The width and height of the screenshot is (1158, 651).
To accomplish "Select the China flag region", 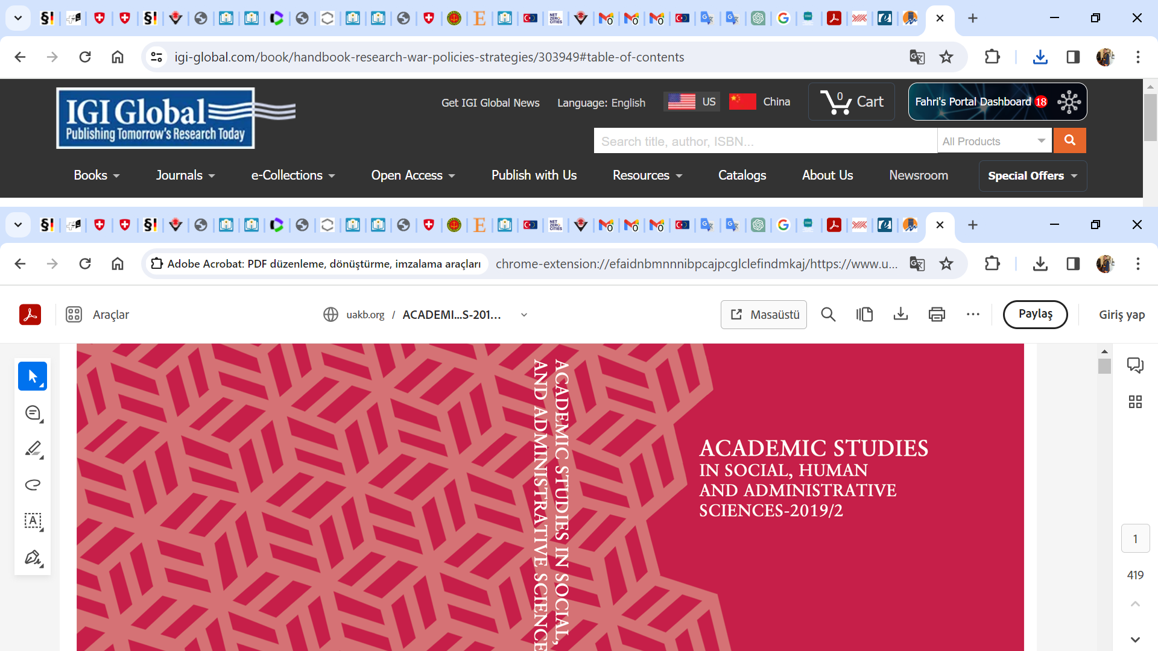I will click(x=760, y=102).
